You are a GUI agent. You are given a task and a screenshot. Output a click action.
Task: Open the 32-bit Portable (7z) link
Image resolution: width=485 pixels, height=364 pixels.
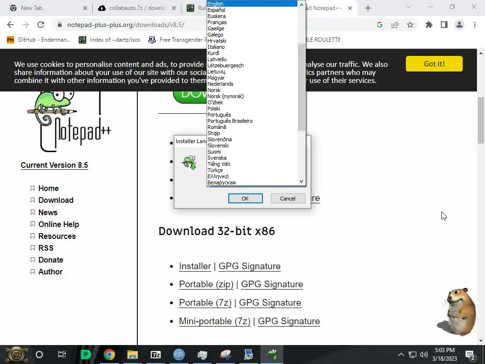[205, 302]
